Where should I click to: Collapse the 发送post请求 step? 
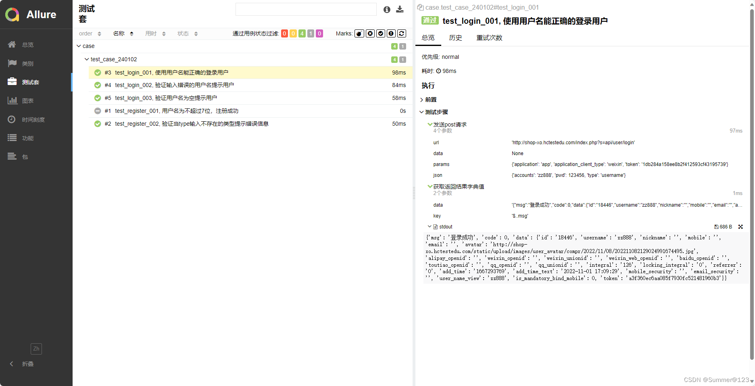tap(430, 125)
